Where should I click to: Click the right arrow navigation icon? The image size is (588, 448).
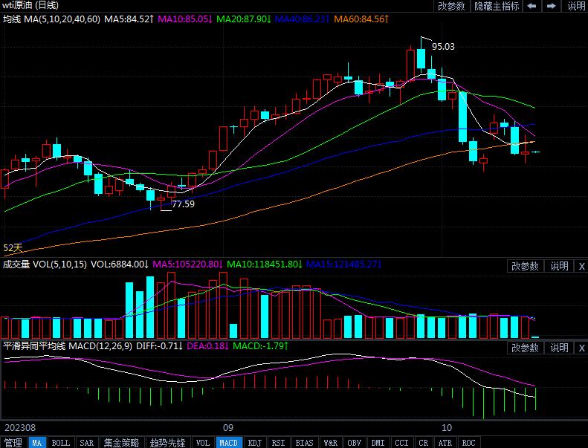click(x=553, y=6)
